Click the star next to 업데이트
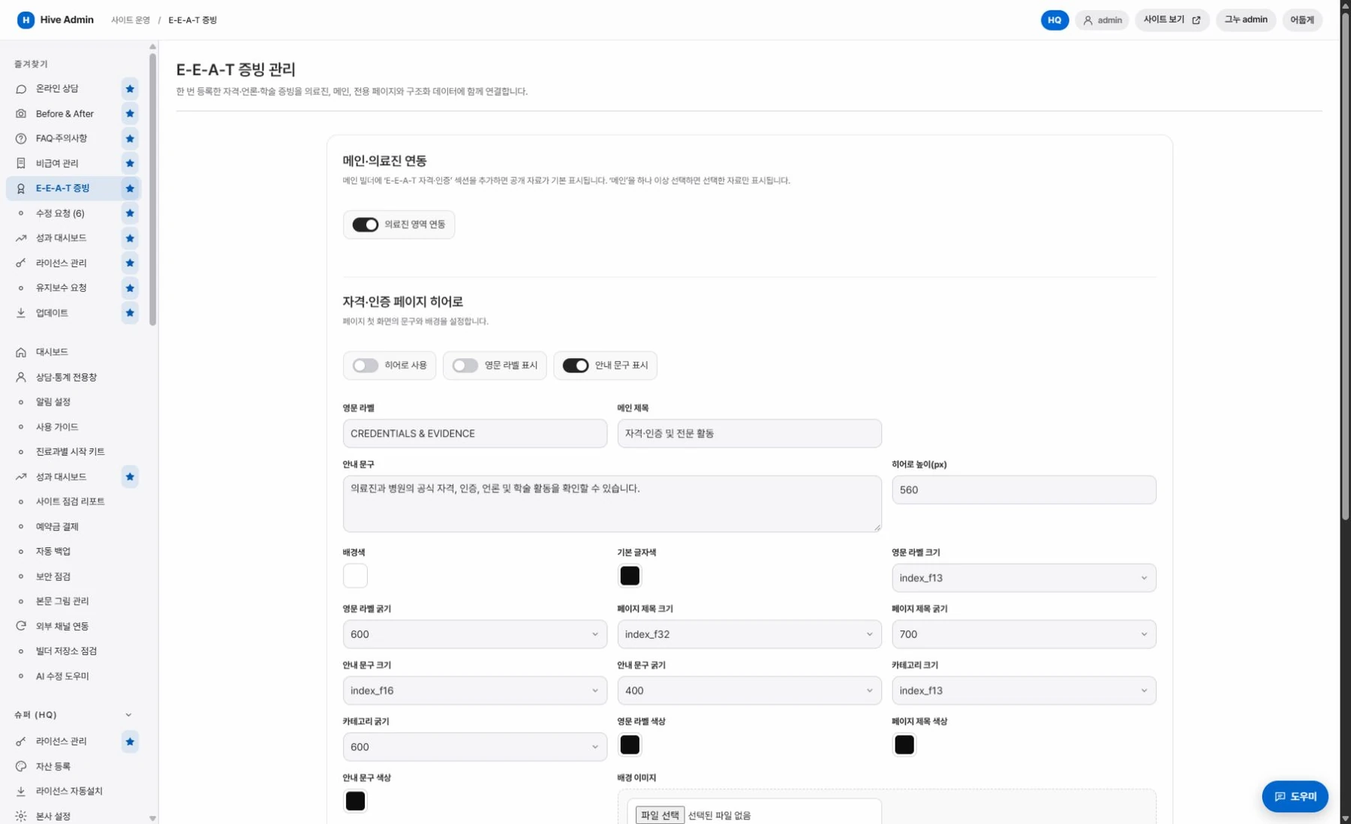The image size is (1351, 824). [130, 312]
